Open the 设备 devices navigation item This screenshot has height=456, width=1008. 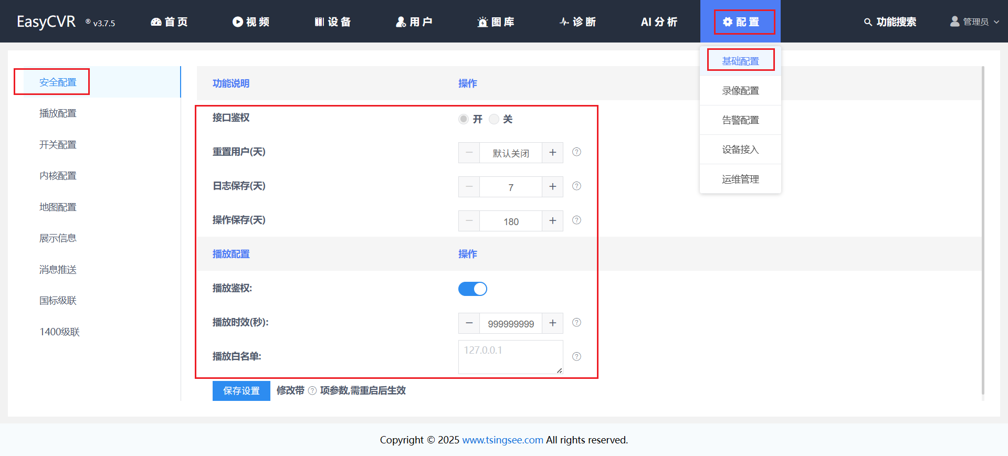[333, 22]
